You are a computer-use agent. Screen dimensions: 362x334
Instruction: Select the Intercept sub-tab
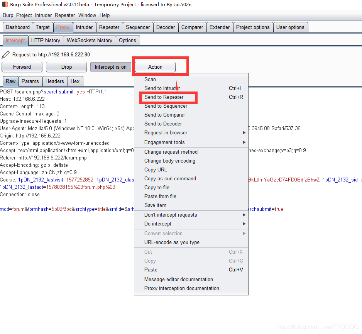pyautogui.click(x=15, y=41)
